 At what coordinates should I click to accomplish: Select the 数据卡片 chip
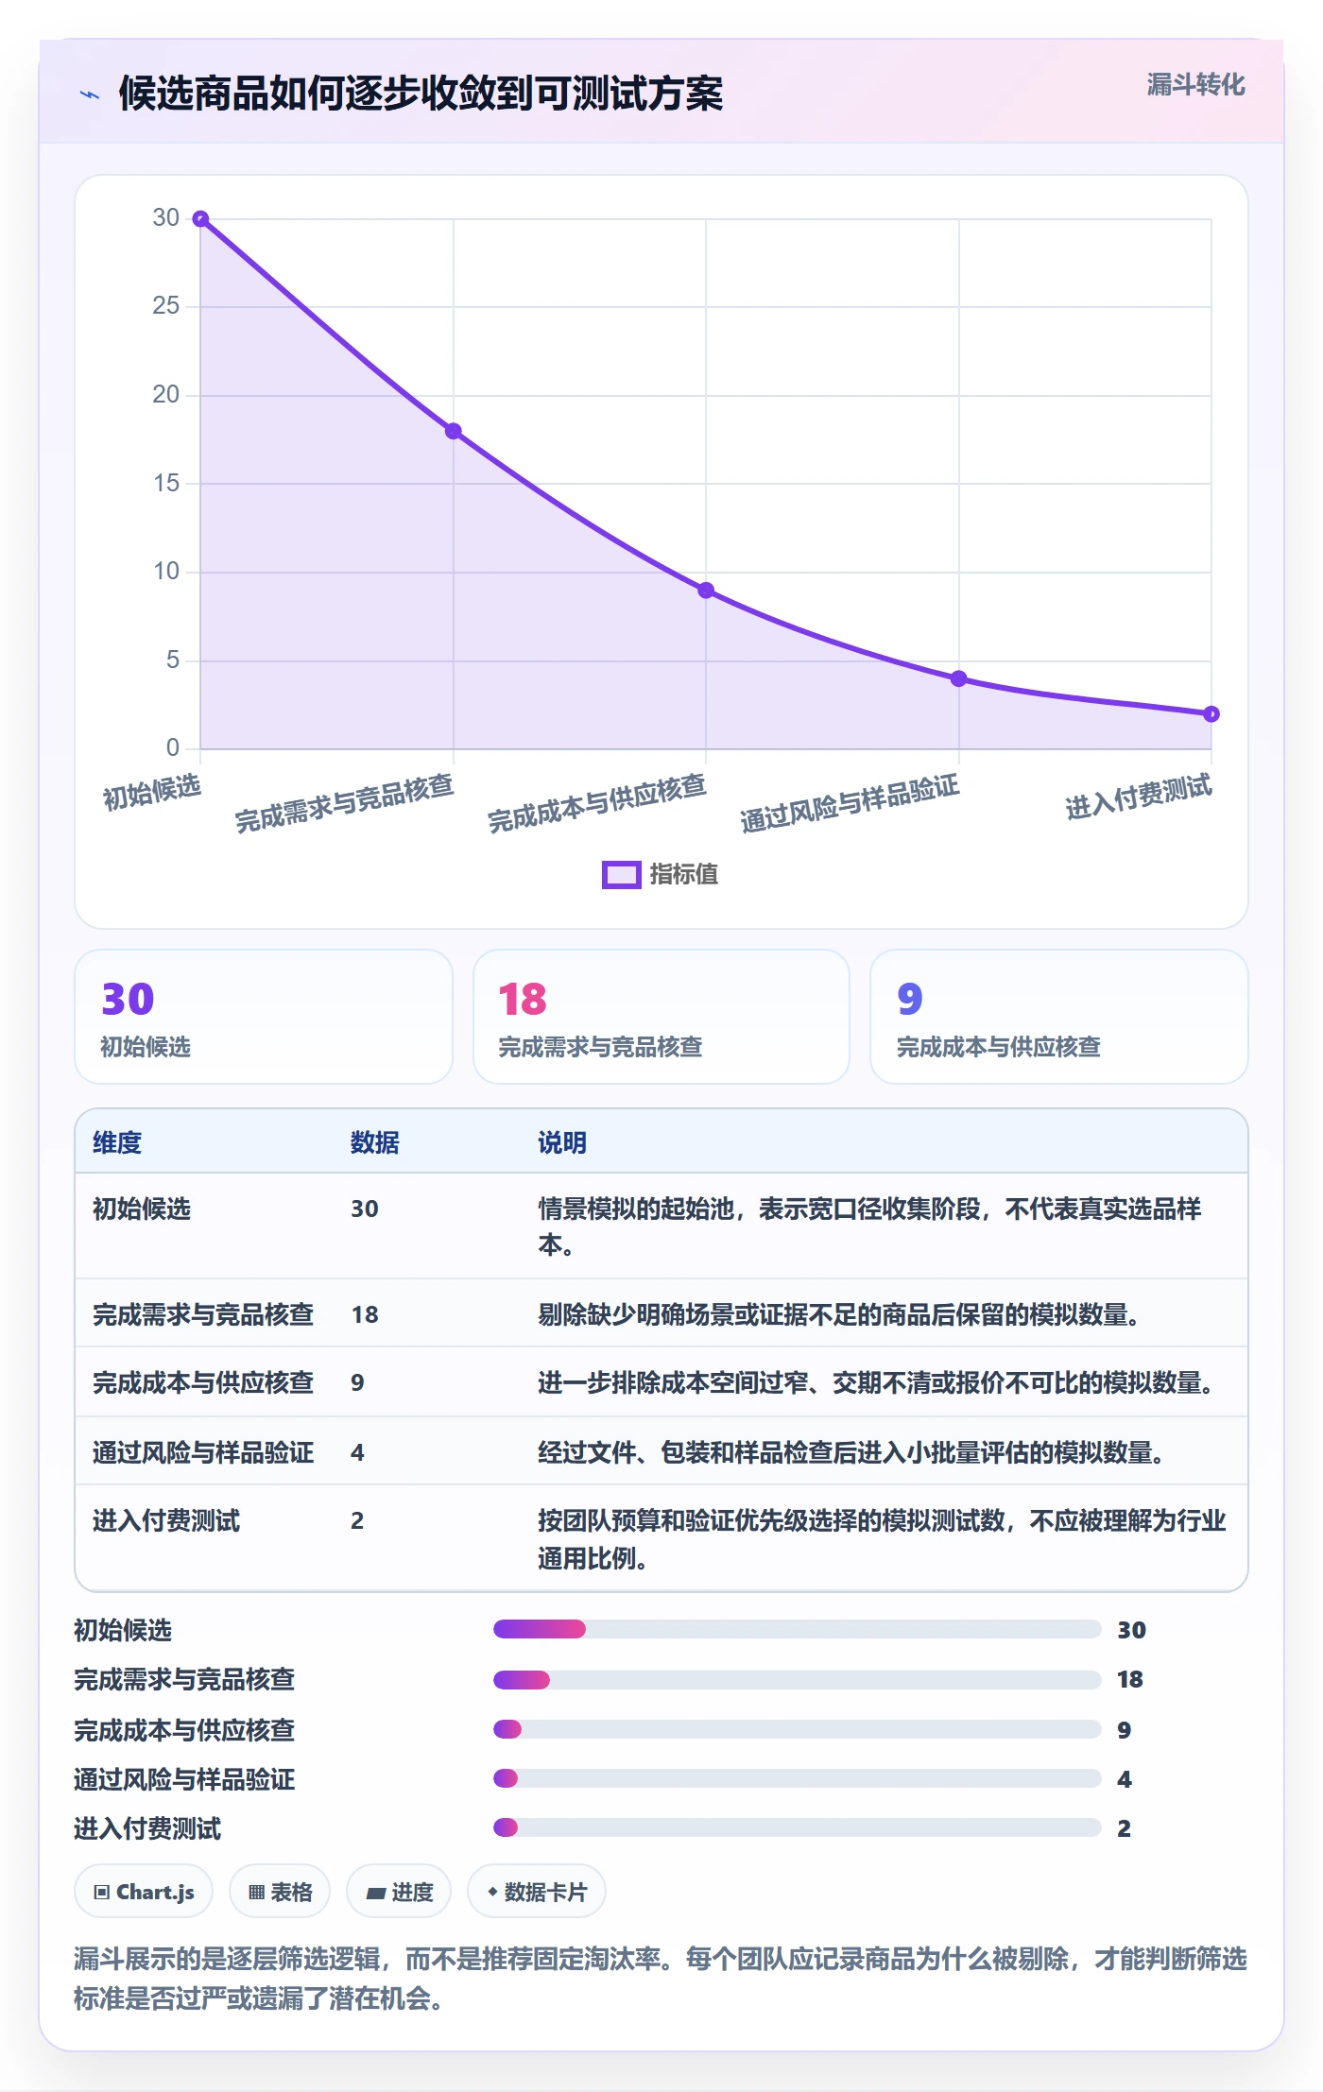(x=537, y=1892)
